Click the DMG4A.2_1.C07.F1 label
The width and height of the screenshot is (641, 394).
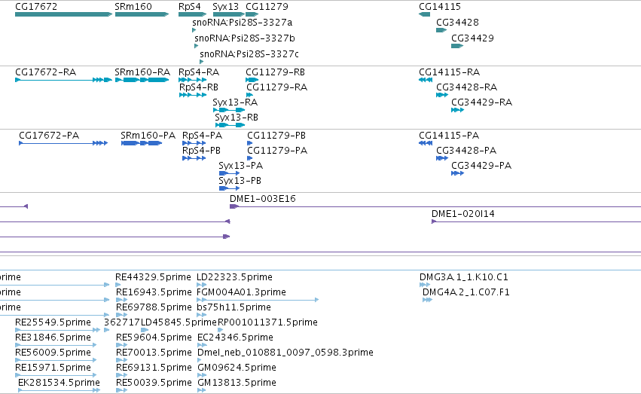tap(466, 292)
